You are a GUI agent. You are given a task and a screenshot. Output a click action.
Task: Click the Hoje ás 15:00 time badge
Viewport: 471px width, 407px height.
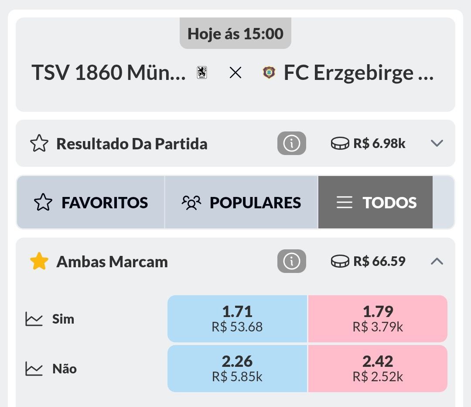235,34
